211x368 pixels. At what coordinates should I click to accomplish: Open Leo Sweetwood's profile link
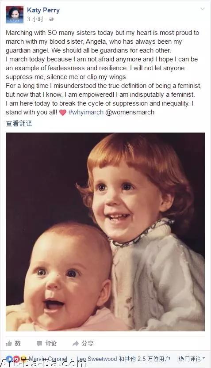coord(97,359)
